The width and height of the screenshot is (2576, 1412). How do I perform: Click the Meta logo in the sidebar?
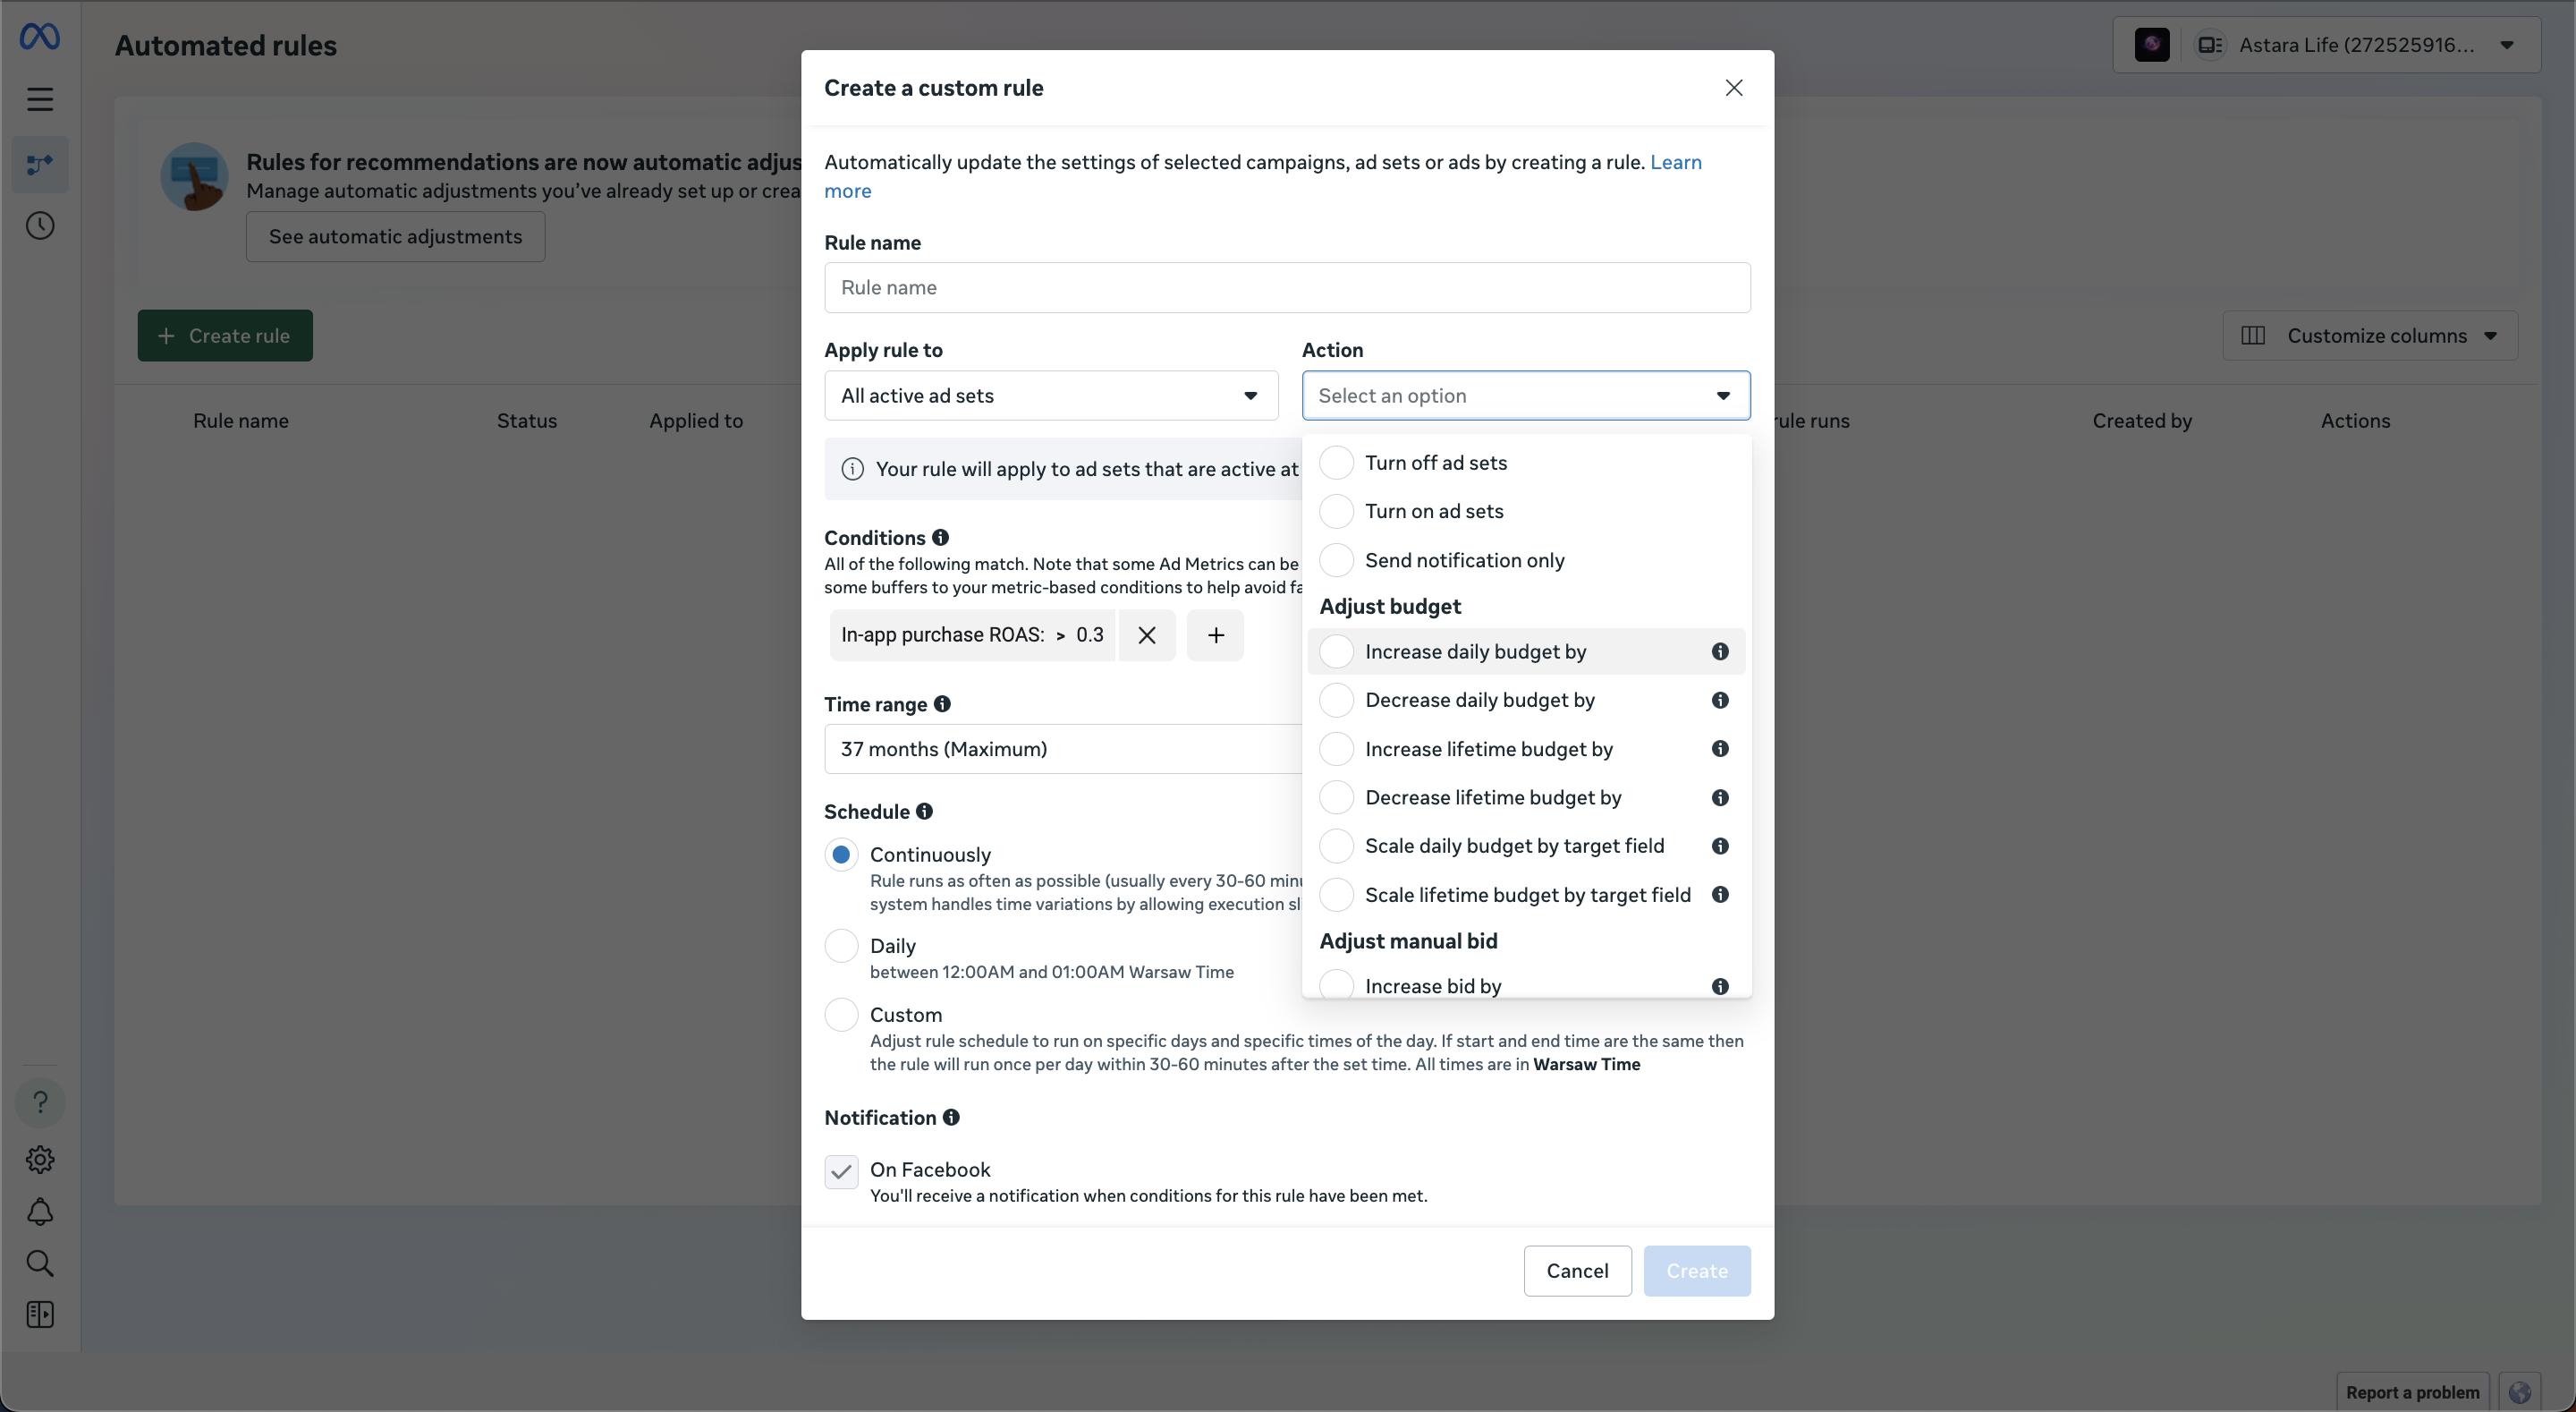coord(40,36)
